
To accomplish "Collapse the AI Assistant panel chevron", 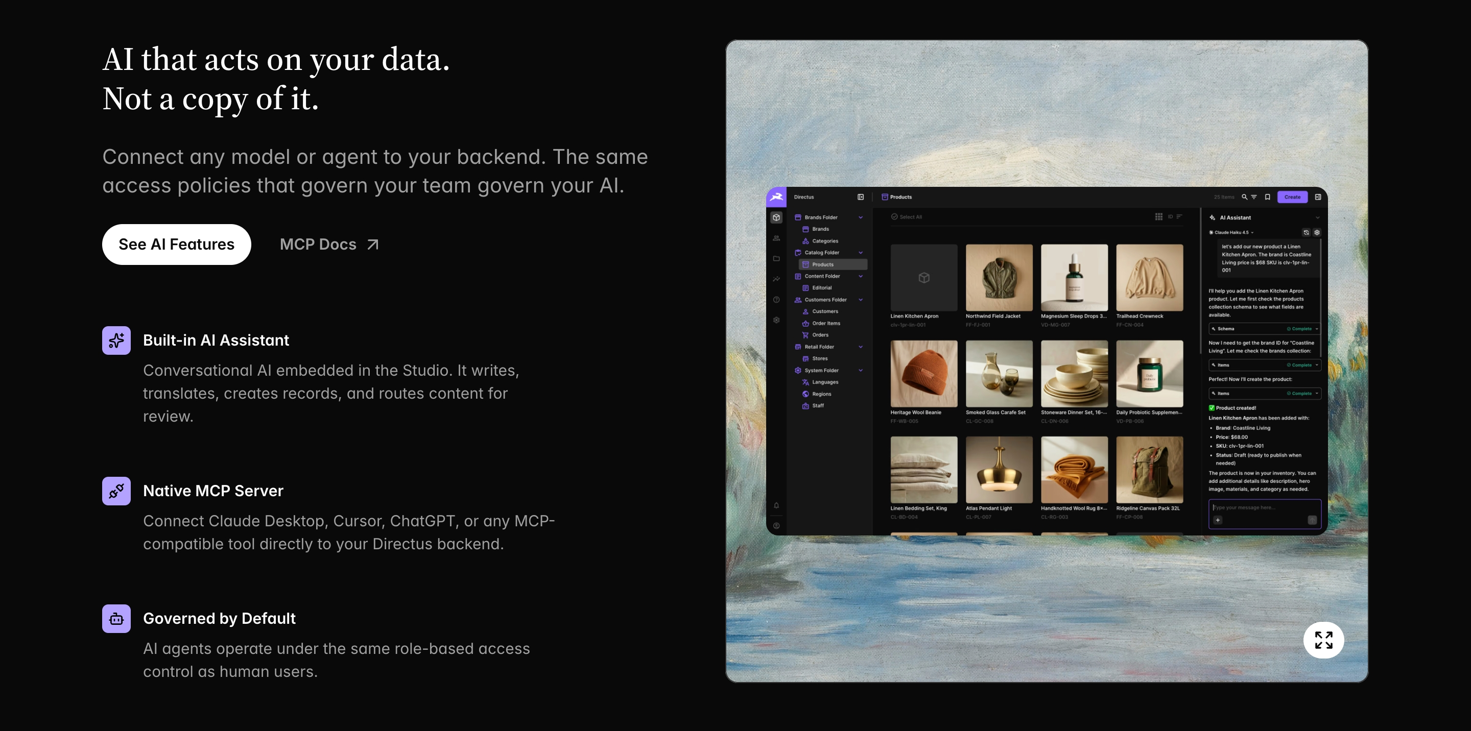I will tap(1317, 217).
